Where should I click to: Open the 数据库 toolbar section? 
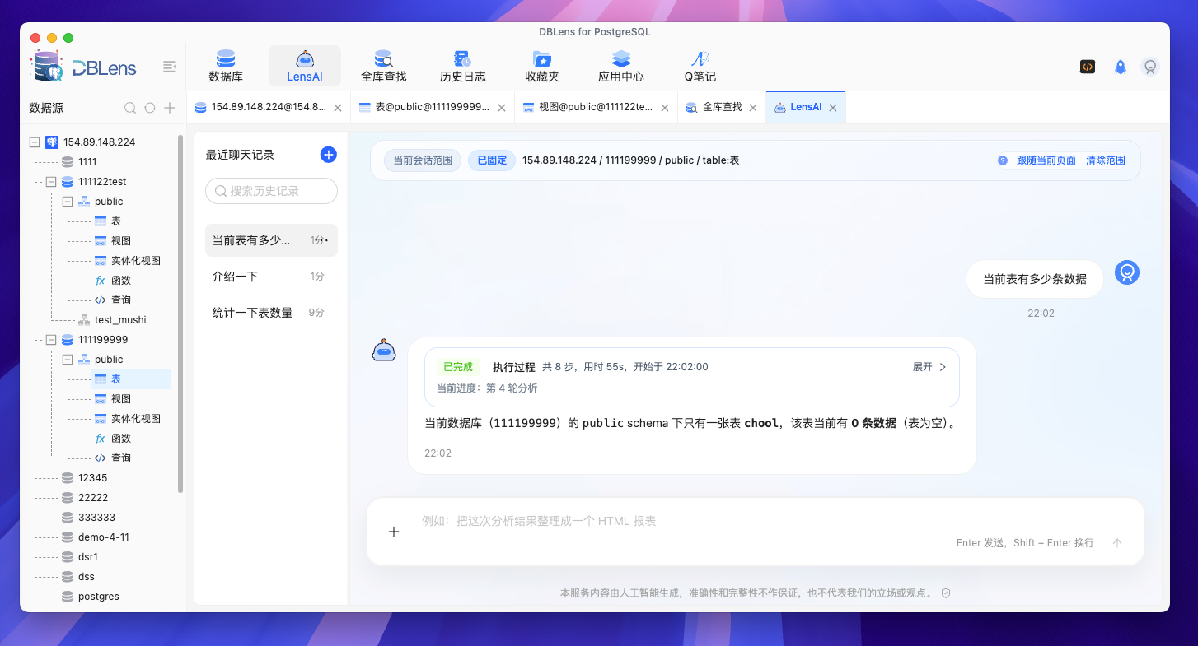225,66
